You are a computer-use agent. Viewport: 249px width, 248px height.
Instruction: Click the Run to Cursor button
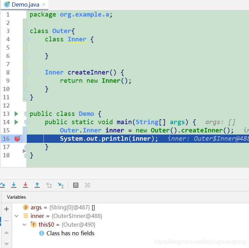point(61,185)
